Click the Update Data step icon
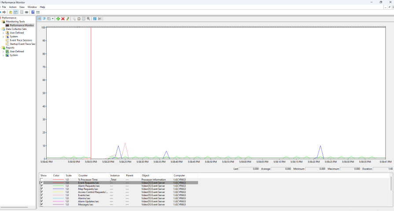The height and width of the screenshot is (211, 394). tap(100, 18)
